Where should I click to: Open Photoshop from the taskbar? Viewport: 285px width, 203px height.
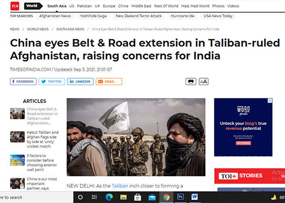[x=180, y=197]
